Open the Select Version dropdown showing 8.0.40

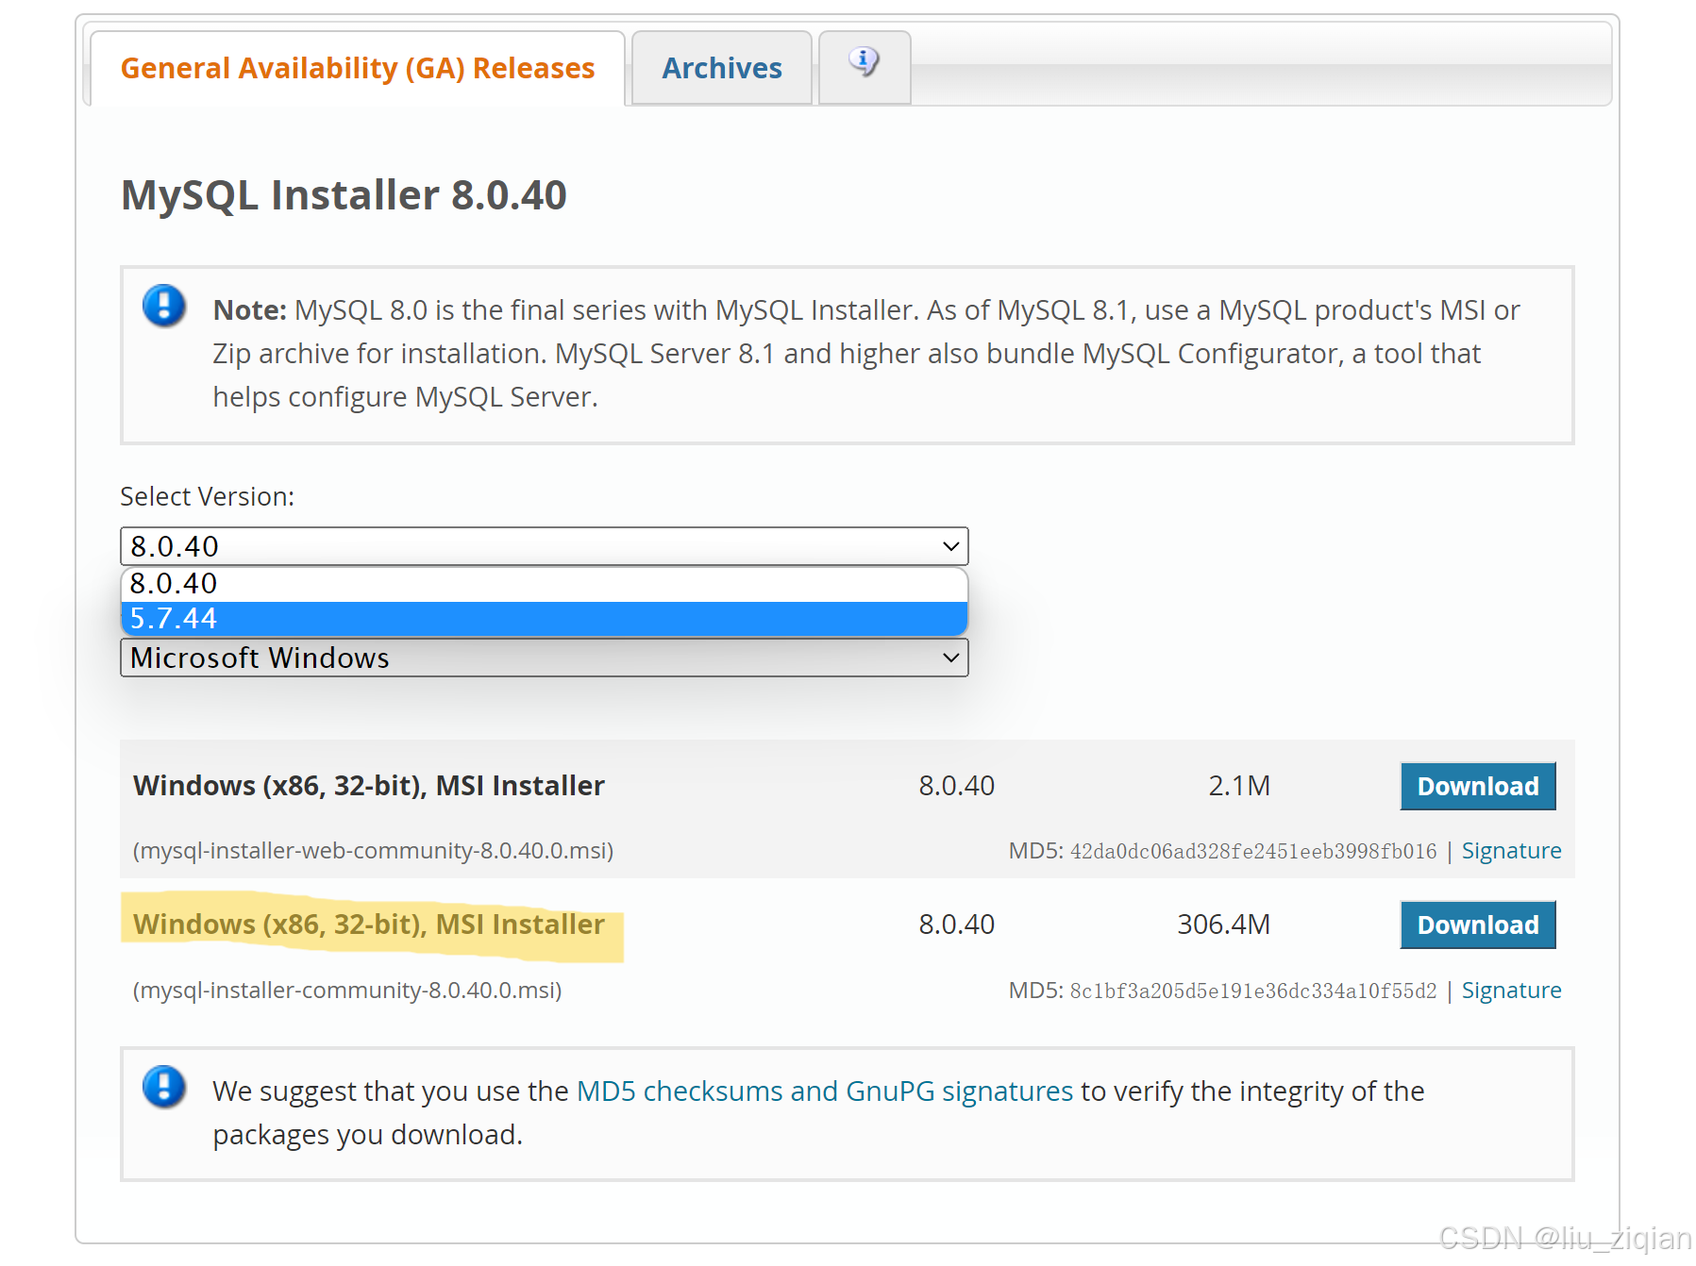point(545,546)
